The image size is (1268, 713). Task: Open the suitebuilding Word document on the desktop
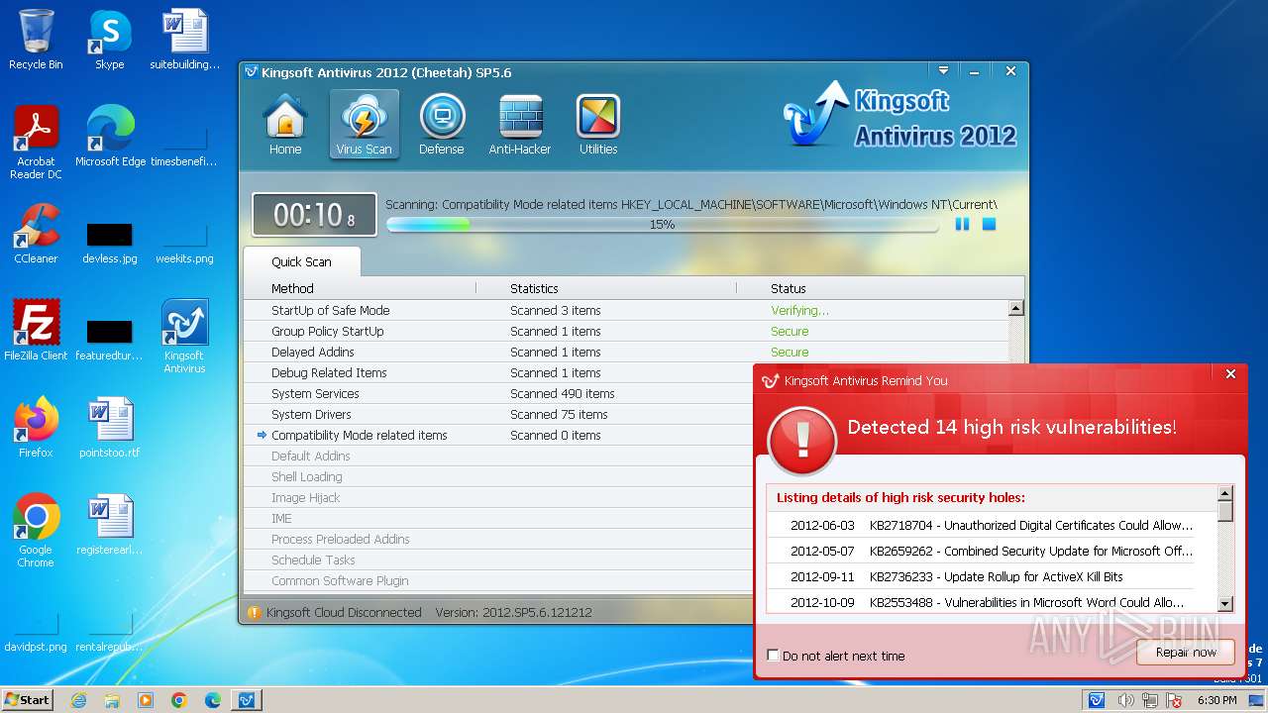click(185, 40)
